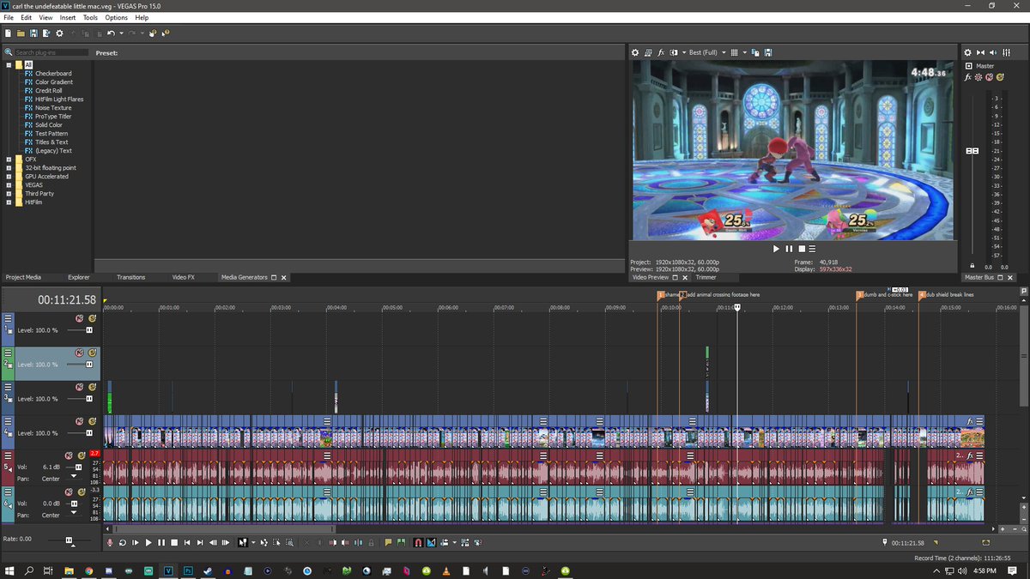Open the Tools menu
This screenshot has width=1030, height=579.
(x=90, y=17)
